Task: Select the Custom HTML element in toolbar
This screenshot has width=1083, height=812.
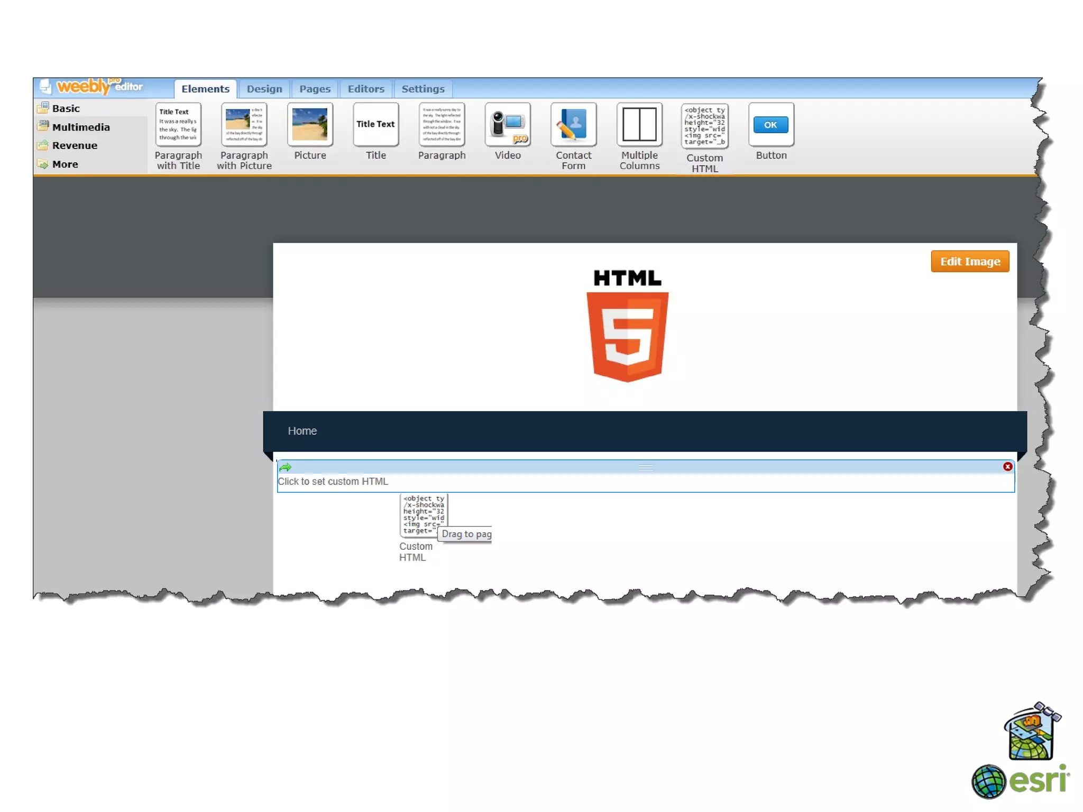Action: click(704, 126)
